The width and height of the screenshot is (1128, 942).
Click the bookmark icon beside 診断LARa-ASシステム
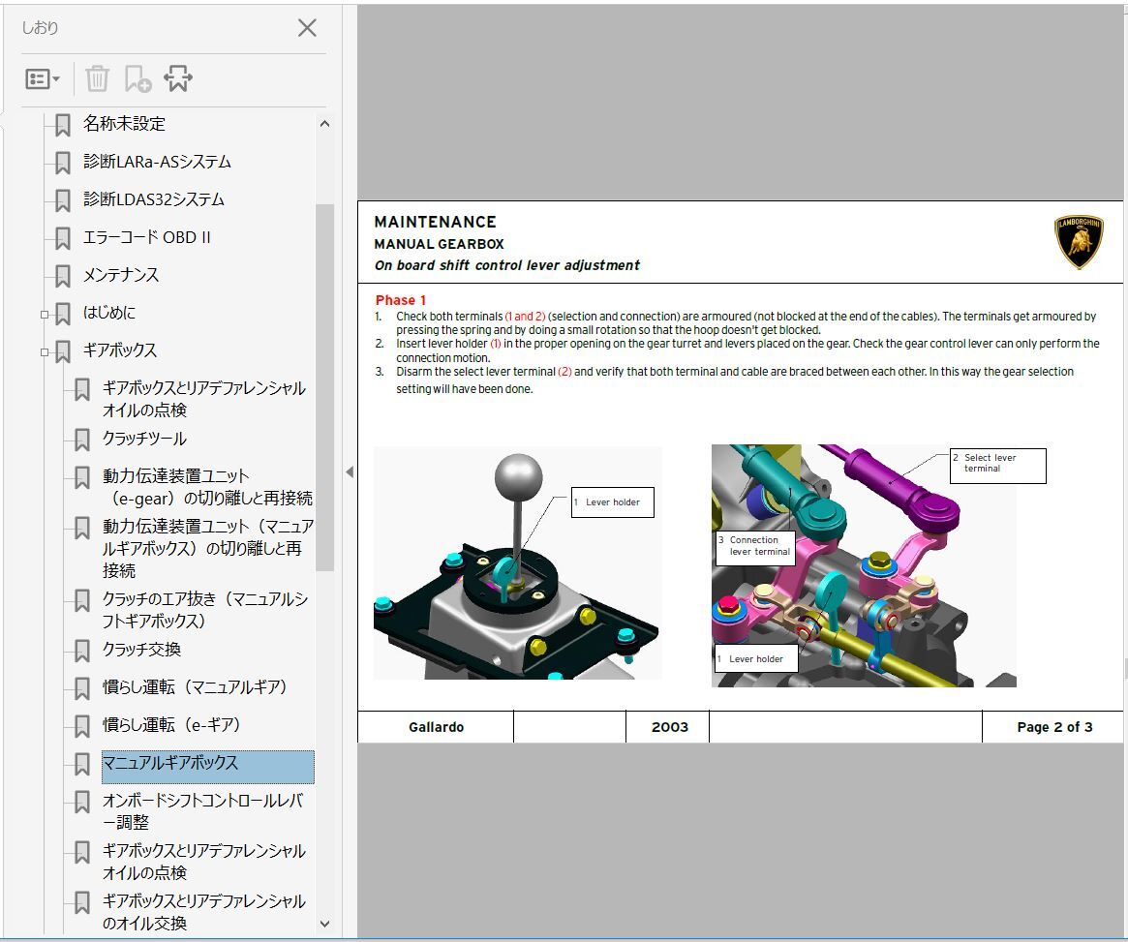coord(63,163)
